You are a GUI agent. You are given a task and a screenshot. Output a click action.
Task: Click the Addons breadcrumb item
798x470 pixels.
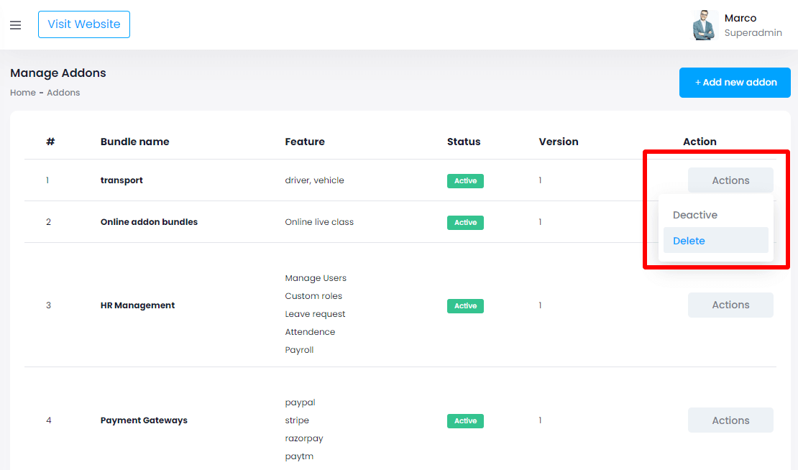pos(63,93)
